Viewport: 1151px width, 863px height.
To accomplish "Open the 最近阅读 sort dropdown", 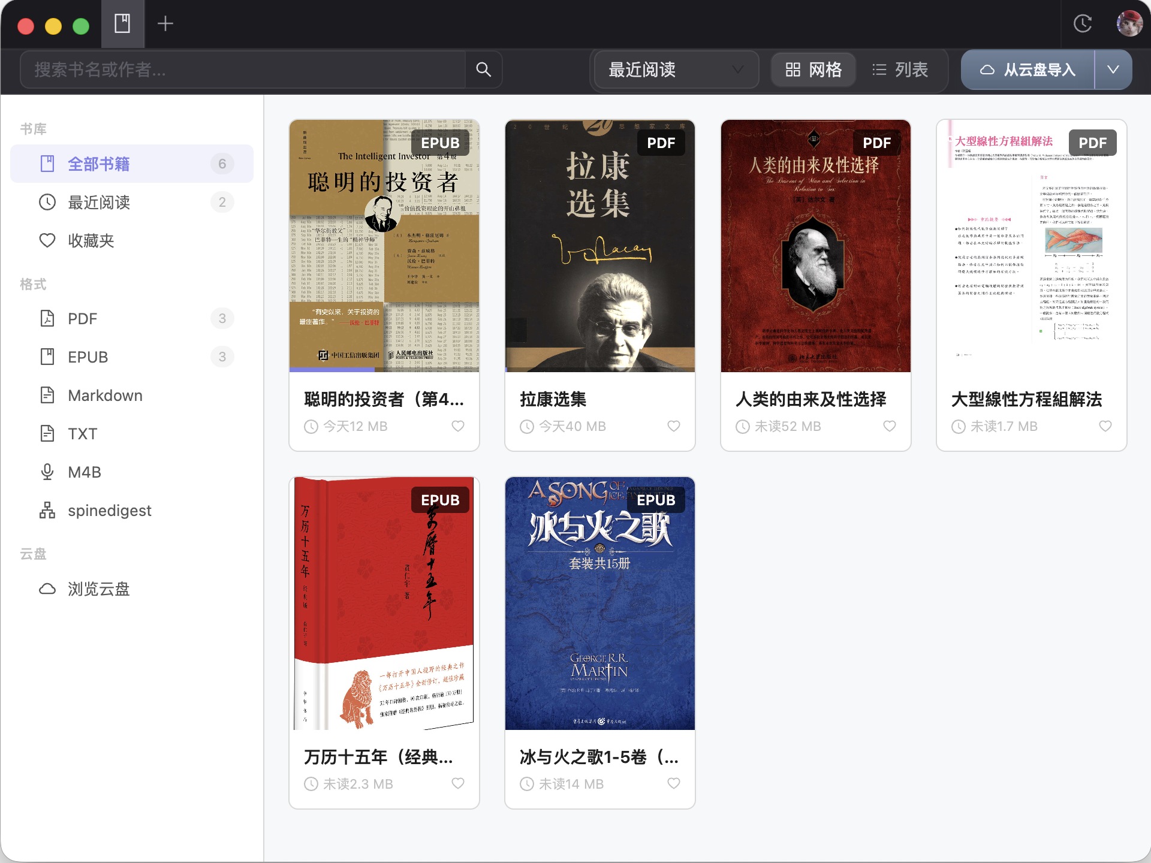I will coord(675,70).
